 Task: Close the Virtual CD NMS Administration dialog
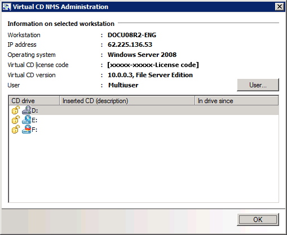(280, 7)
